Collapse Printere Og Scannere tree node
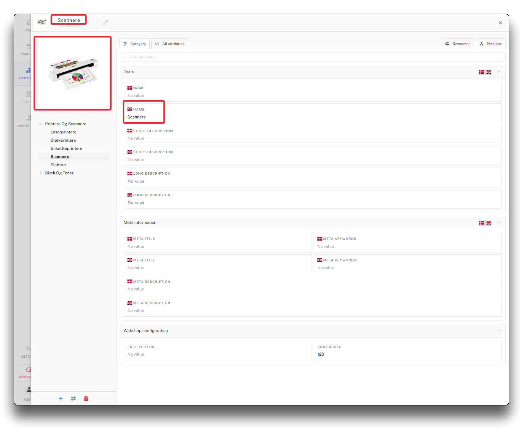Viewport: 523px width, 430px height. coord(41,124)
